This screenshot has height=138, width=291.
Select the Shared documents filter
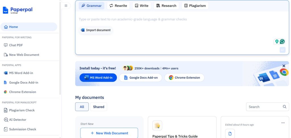tap(99, 107)
